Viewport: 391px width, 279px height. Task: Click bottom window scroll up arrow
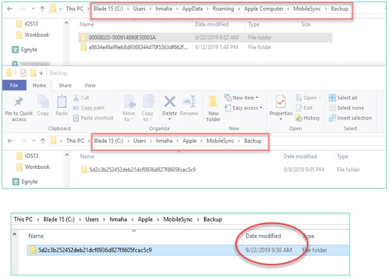point(15,234)
